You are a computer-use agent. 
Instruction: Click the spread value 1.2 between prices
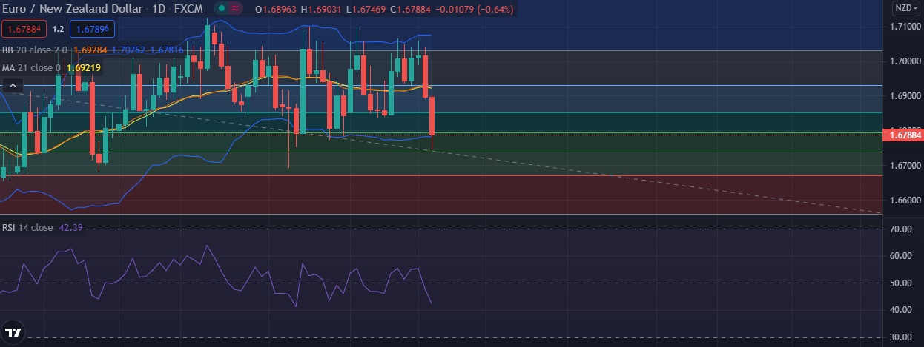(58, 30)
